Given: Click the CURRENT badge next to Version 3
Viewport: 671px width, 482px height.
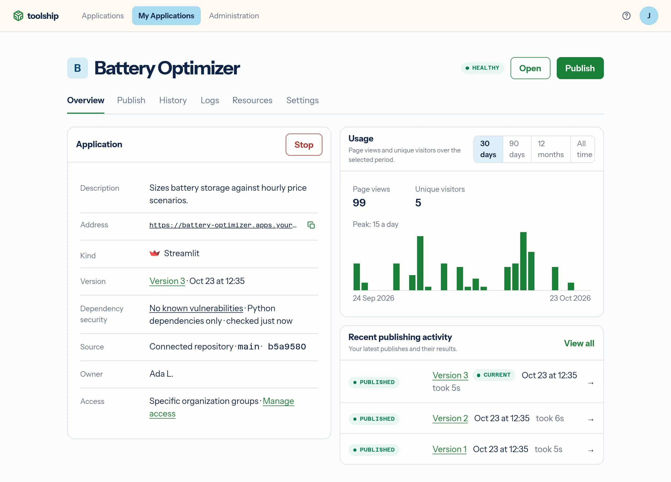Looking at the screenshot, I should point(494,375).
